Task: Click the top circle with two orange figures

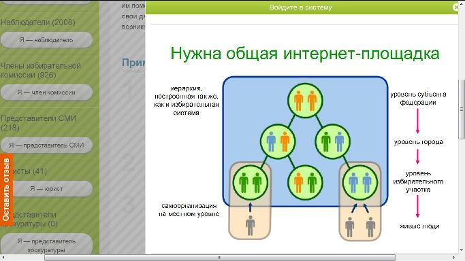Action: 305,101
